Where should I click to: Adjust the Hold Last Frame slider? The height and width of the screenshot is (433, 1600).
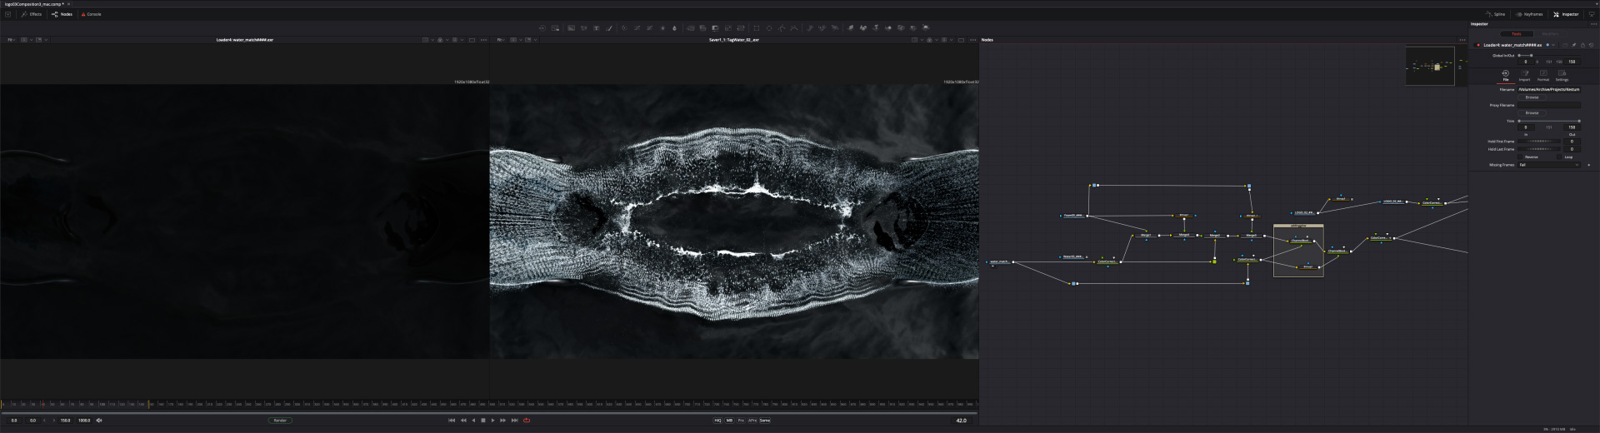click(x=1539, y=149)
